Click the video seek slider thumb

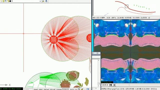pos(129,85)
